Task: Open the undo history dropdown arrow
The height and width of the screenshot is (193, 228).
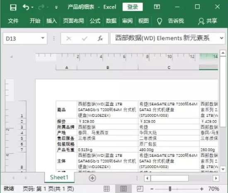Action: point(32,7)
